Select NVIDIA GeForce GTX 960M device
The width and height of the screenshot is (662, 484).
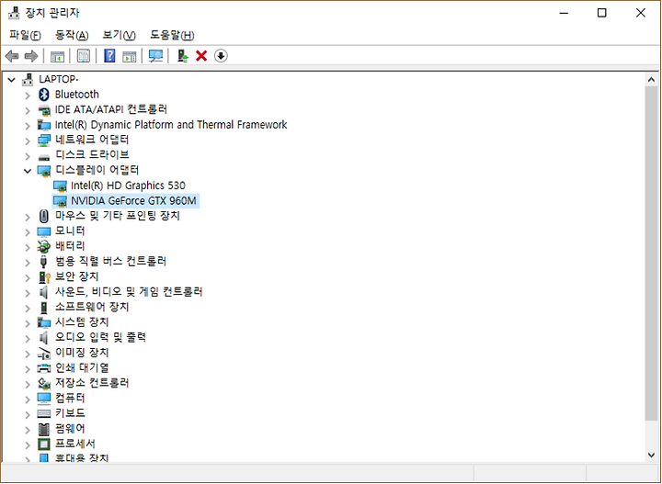coord(133,201)
